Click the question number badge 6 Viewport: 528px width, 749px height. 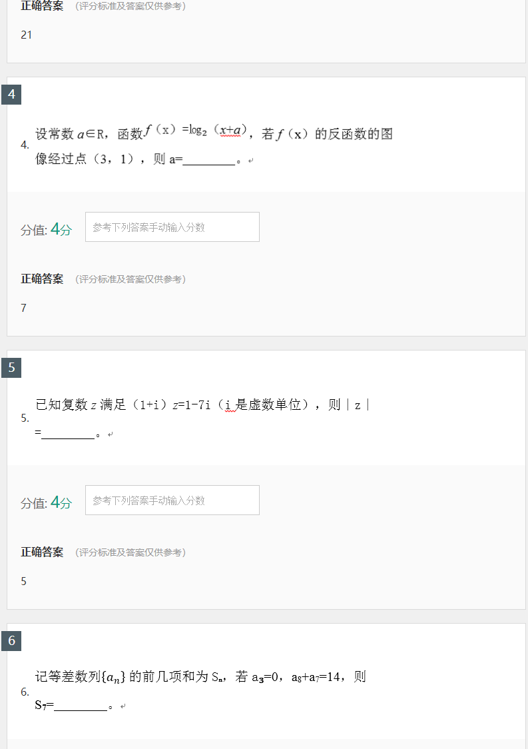pyautogui.click(x=11, y=641)
